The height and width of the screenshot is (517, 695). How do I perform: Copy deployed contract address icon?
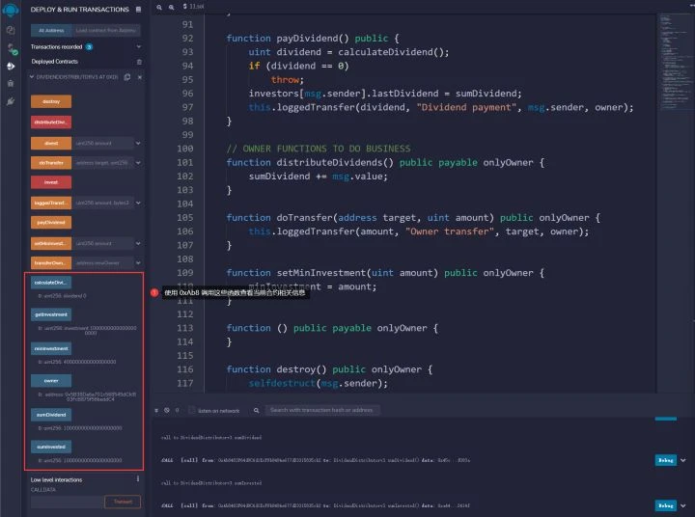click(127, 77)
